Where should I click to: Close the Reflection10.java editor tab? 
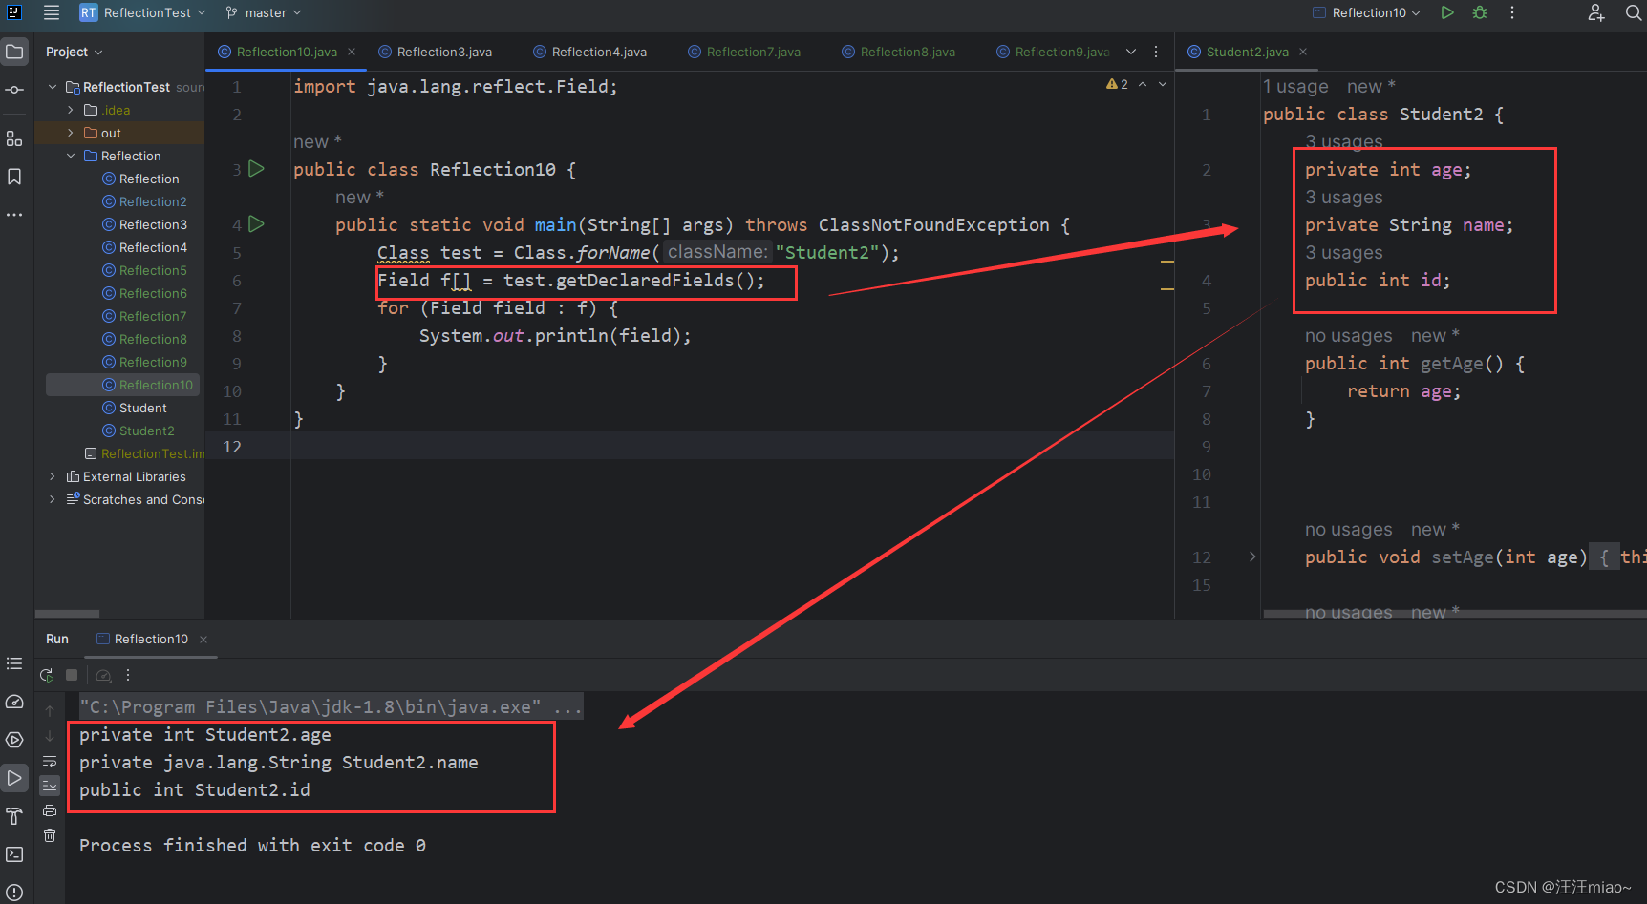[x=352, y=52]
